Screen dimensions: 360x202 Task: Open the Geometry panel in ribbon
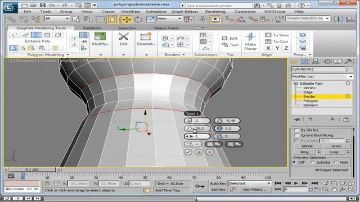(x=146, y=39)
